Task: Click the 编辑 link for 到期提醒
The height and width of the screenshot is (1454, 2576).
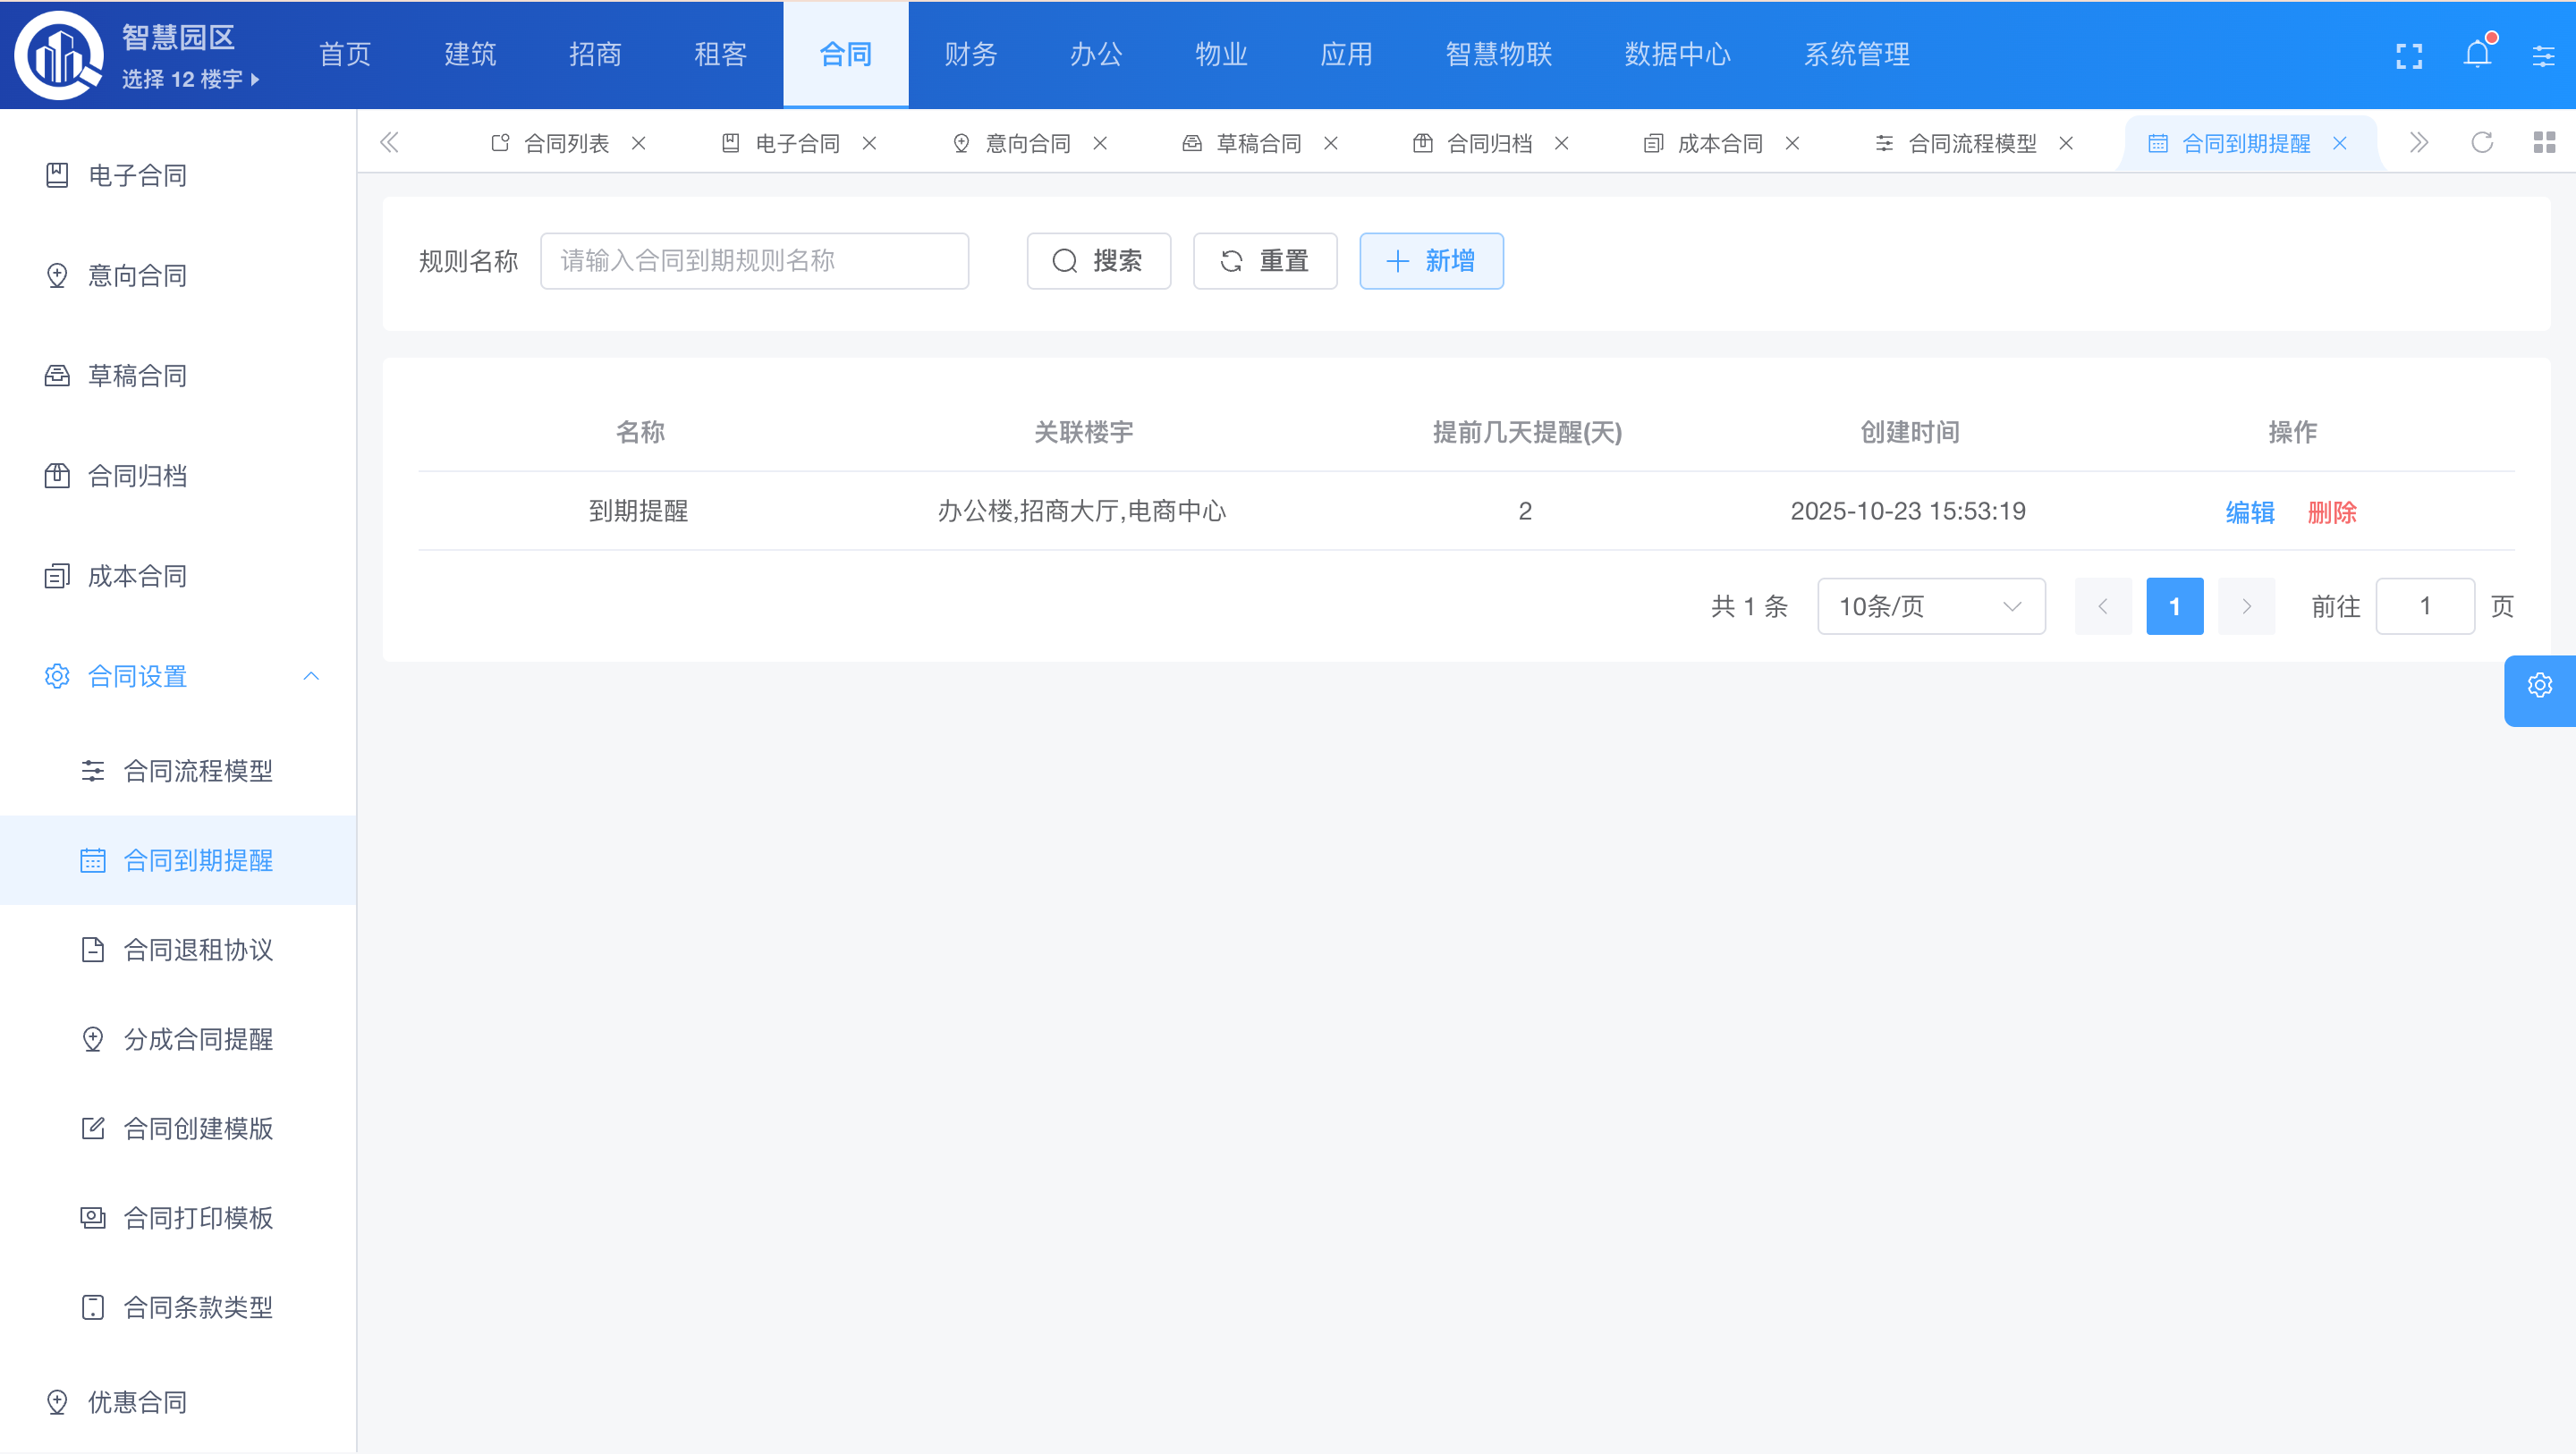Action: click(x=2249, y=512)
